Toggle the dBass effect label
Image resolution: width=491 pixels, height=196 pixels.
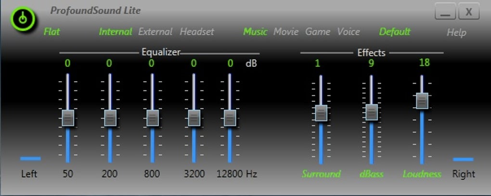(x=372, y=174)
